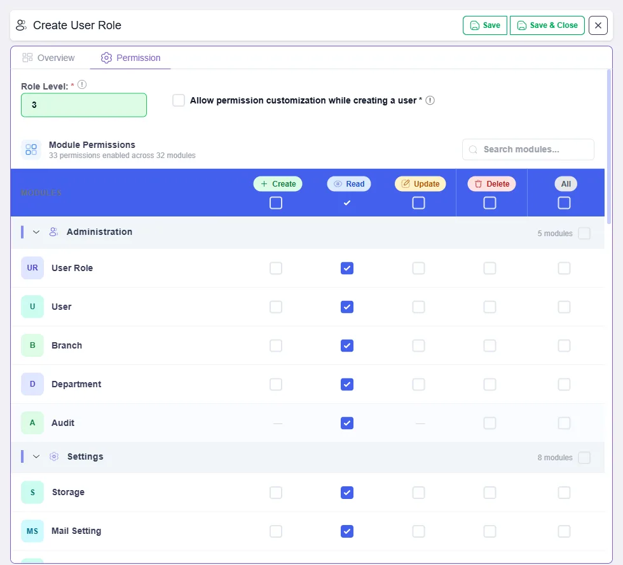Click the Role Level input field
This screenshot has width=623, height=565.
tap(84, 105)
